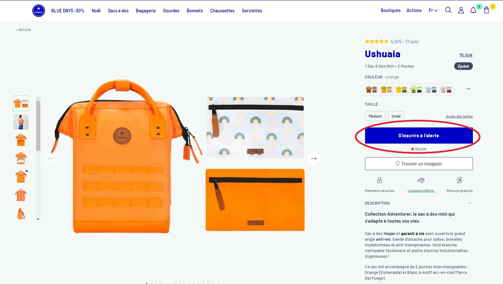The height and width of the screenshot is (284, 503).
Task: Open the shopping bag cart icon
Action: point(486,10)
